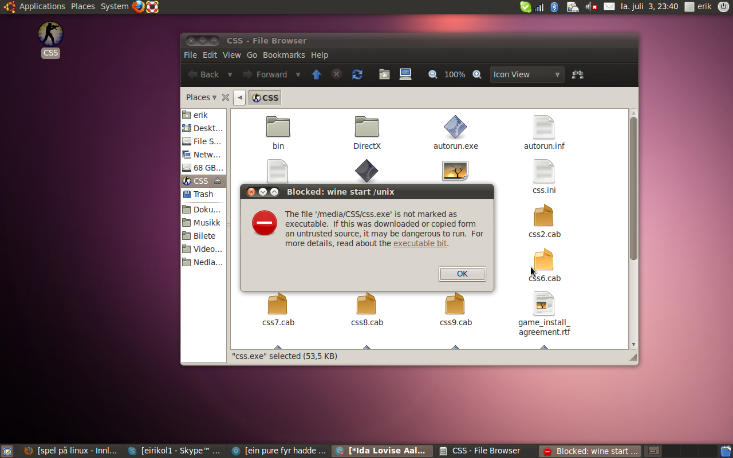Open the Places sidebar type dropdown

click(201, 97)
